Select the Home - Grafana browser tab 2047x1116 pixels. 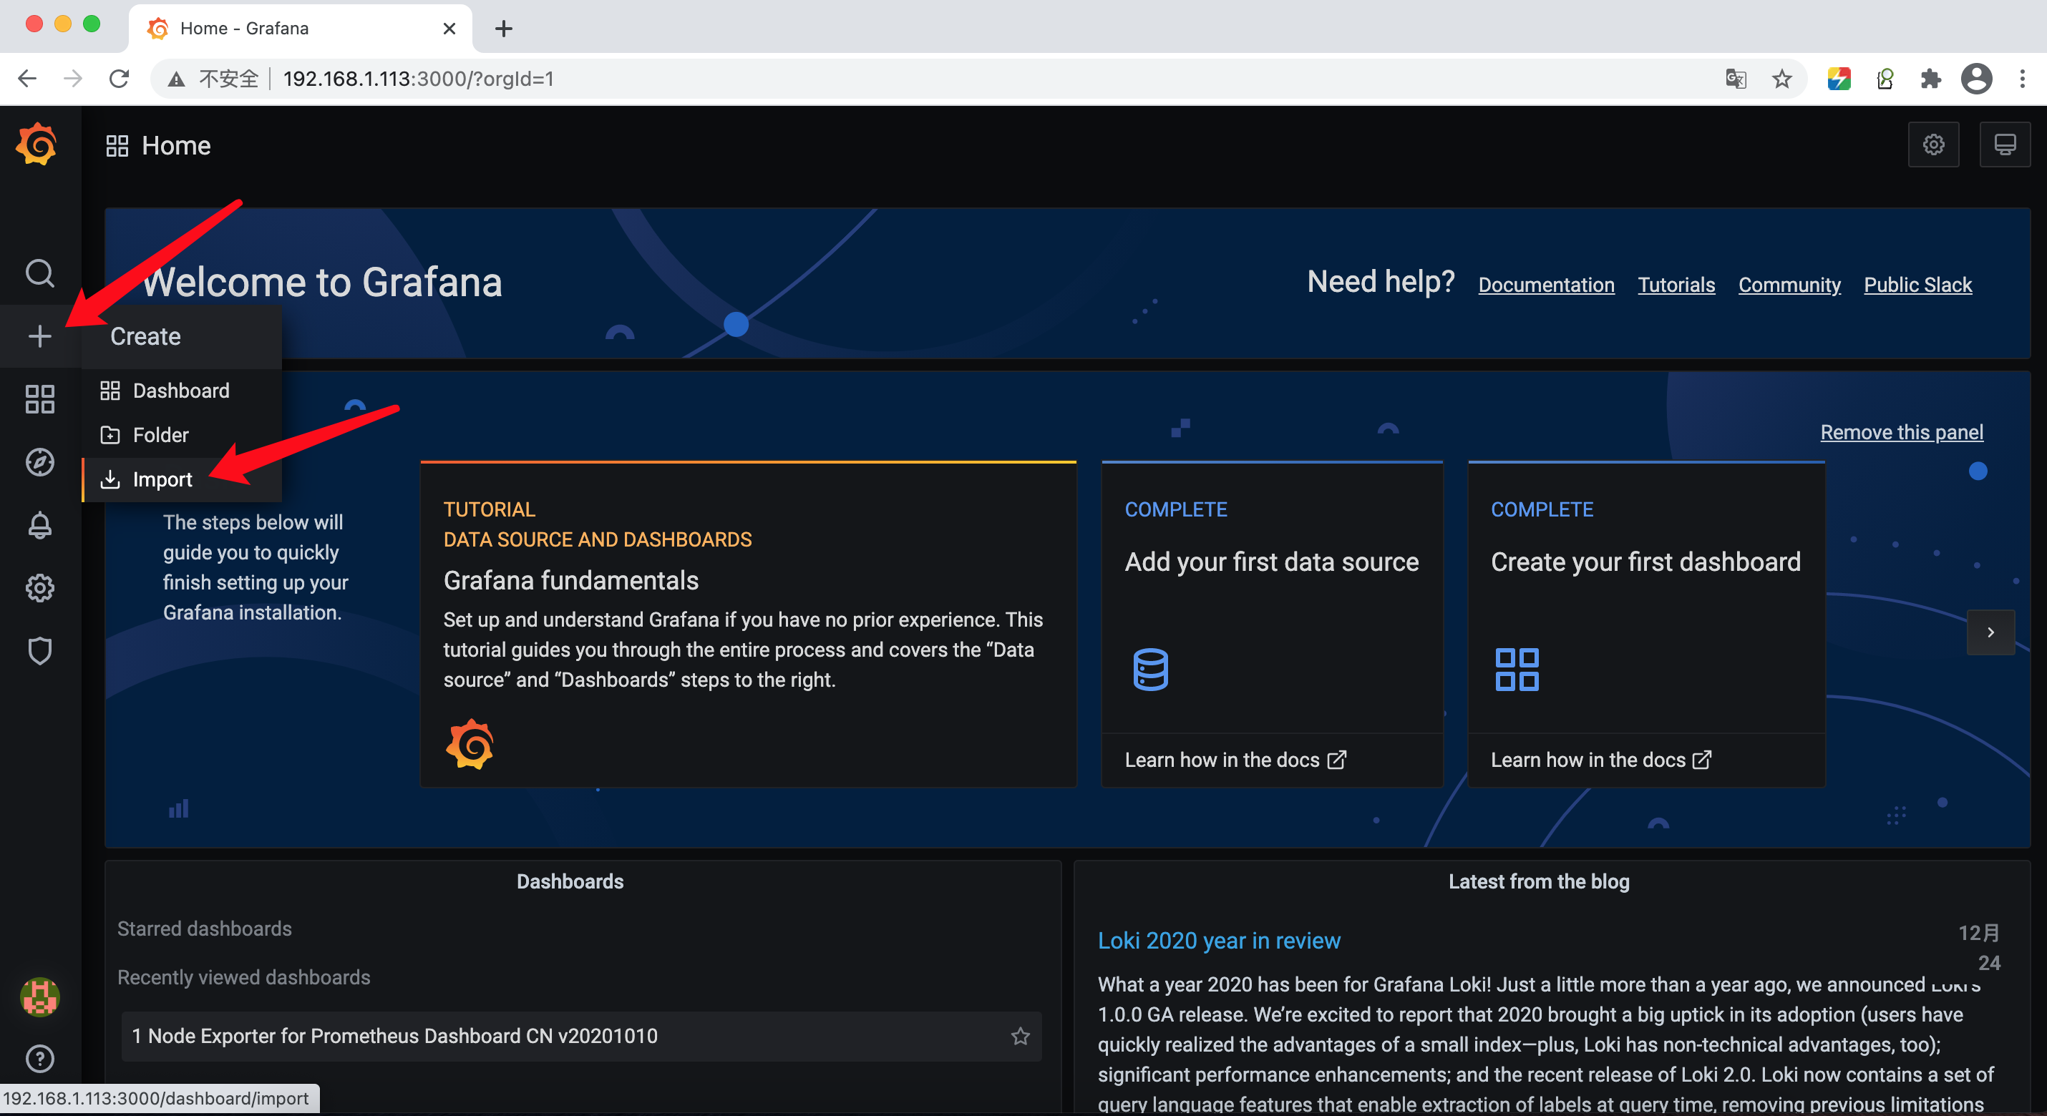[301, 29]
